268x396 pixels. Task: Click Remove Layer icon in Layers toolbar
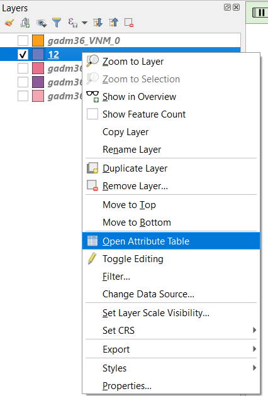pyautogui.click(x=129, y=23)
